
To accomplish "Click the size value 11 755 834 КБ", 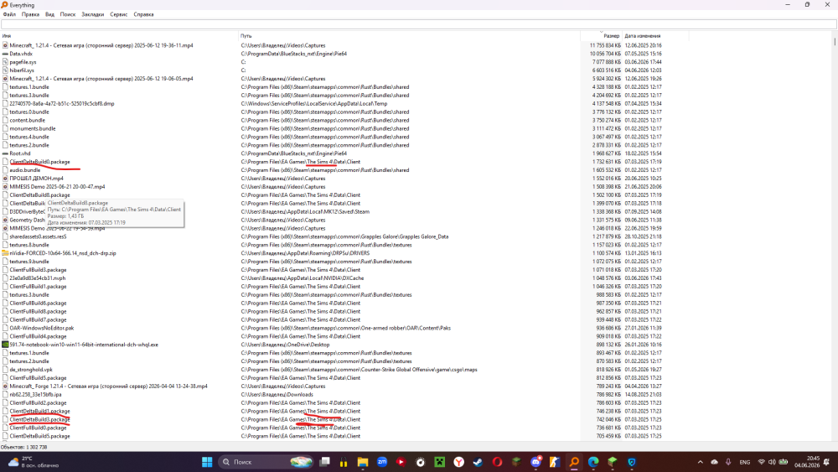I will tap(605, 45).
